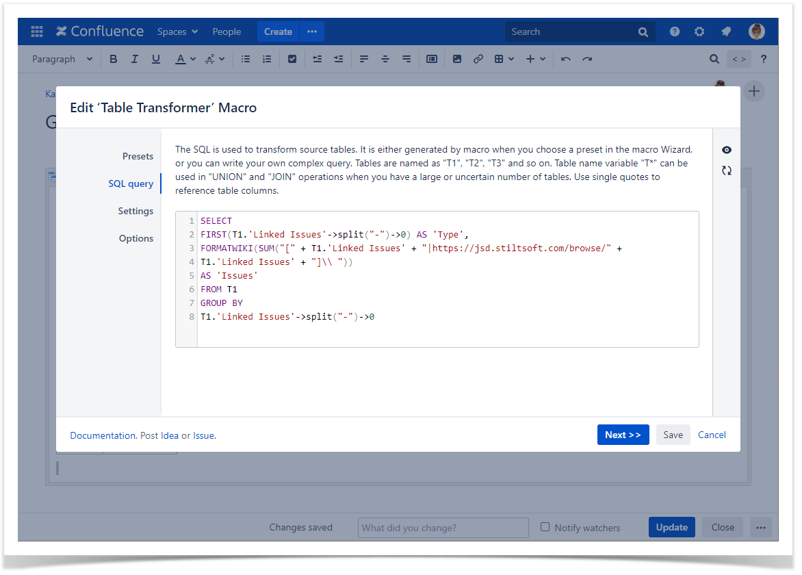Open the Spaces dropdown menu
Viewport: 802px width, 575px height.
(177, 31)
